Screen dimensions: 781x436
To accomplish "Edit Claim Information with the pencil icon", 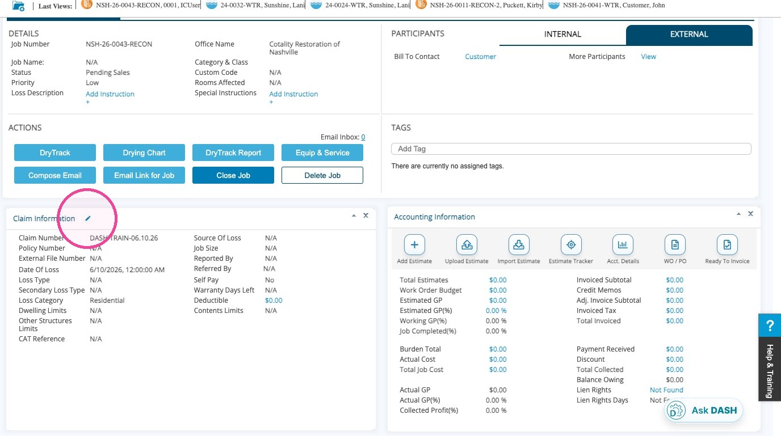I will 88,218.
